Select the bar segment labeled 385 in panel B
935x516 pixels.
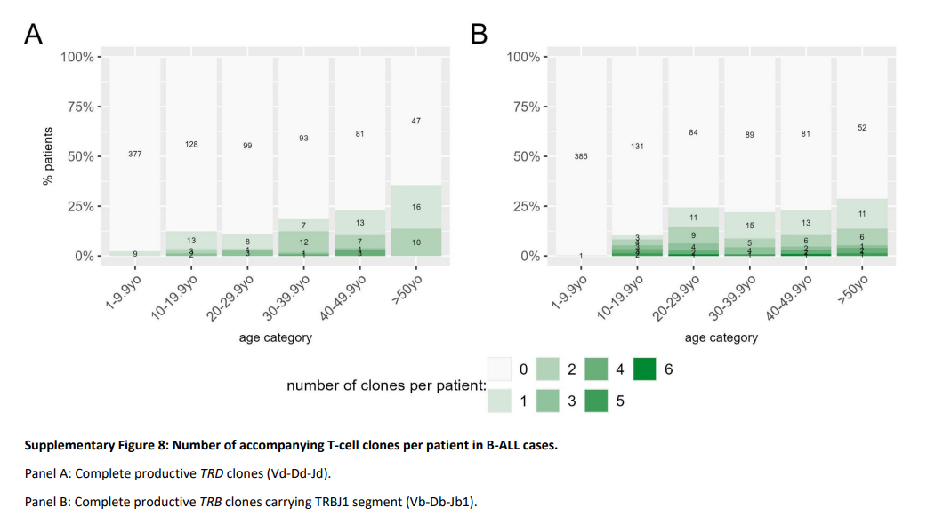coord(581,156)
